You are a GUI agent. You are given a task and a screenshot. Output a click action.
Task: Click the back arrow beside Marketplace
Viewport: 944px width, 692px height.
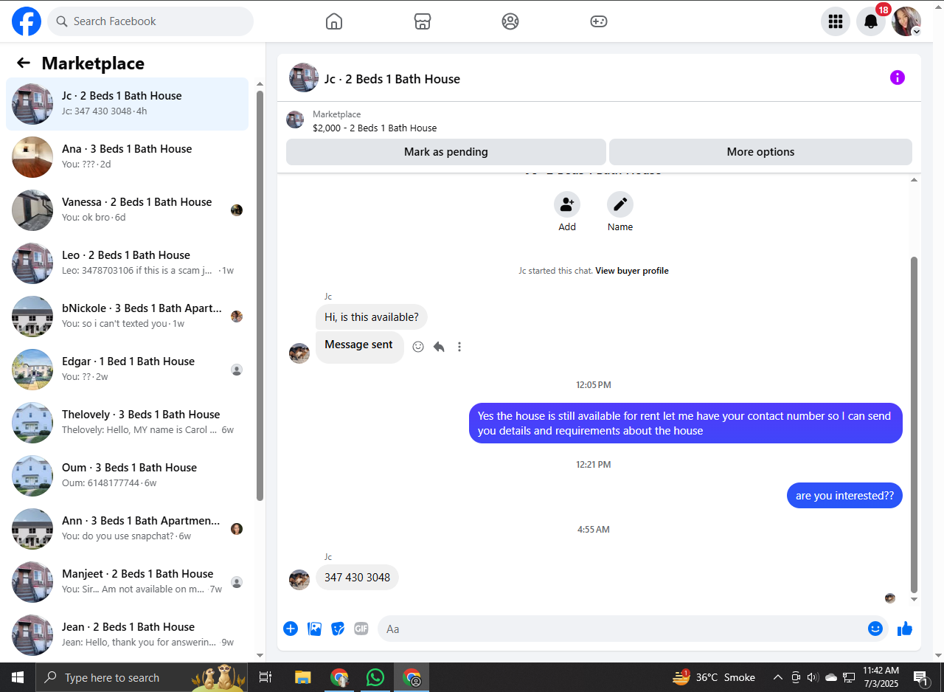pyautogui.click(x=24, y=63)
